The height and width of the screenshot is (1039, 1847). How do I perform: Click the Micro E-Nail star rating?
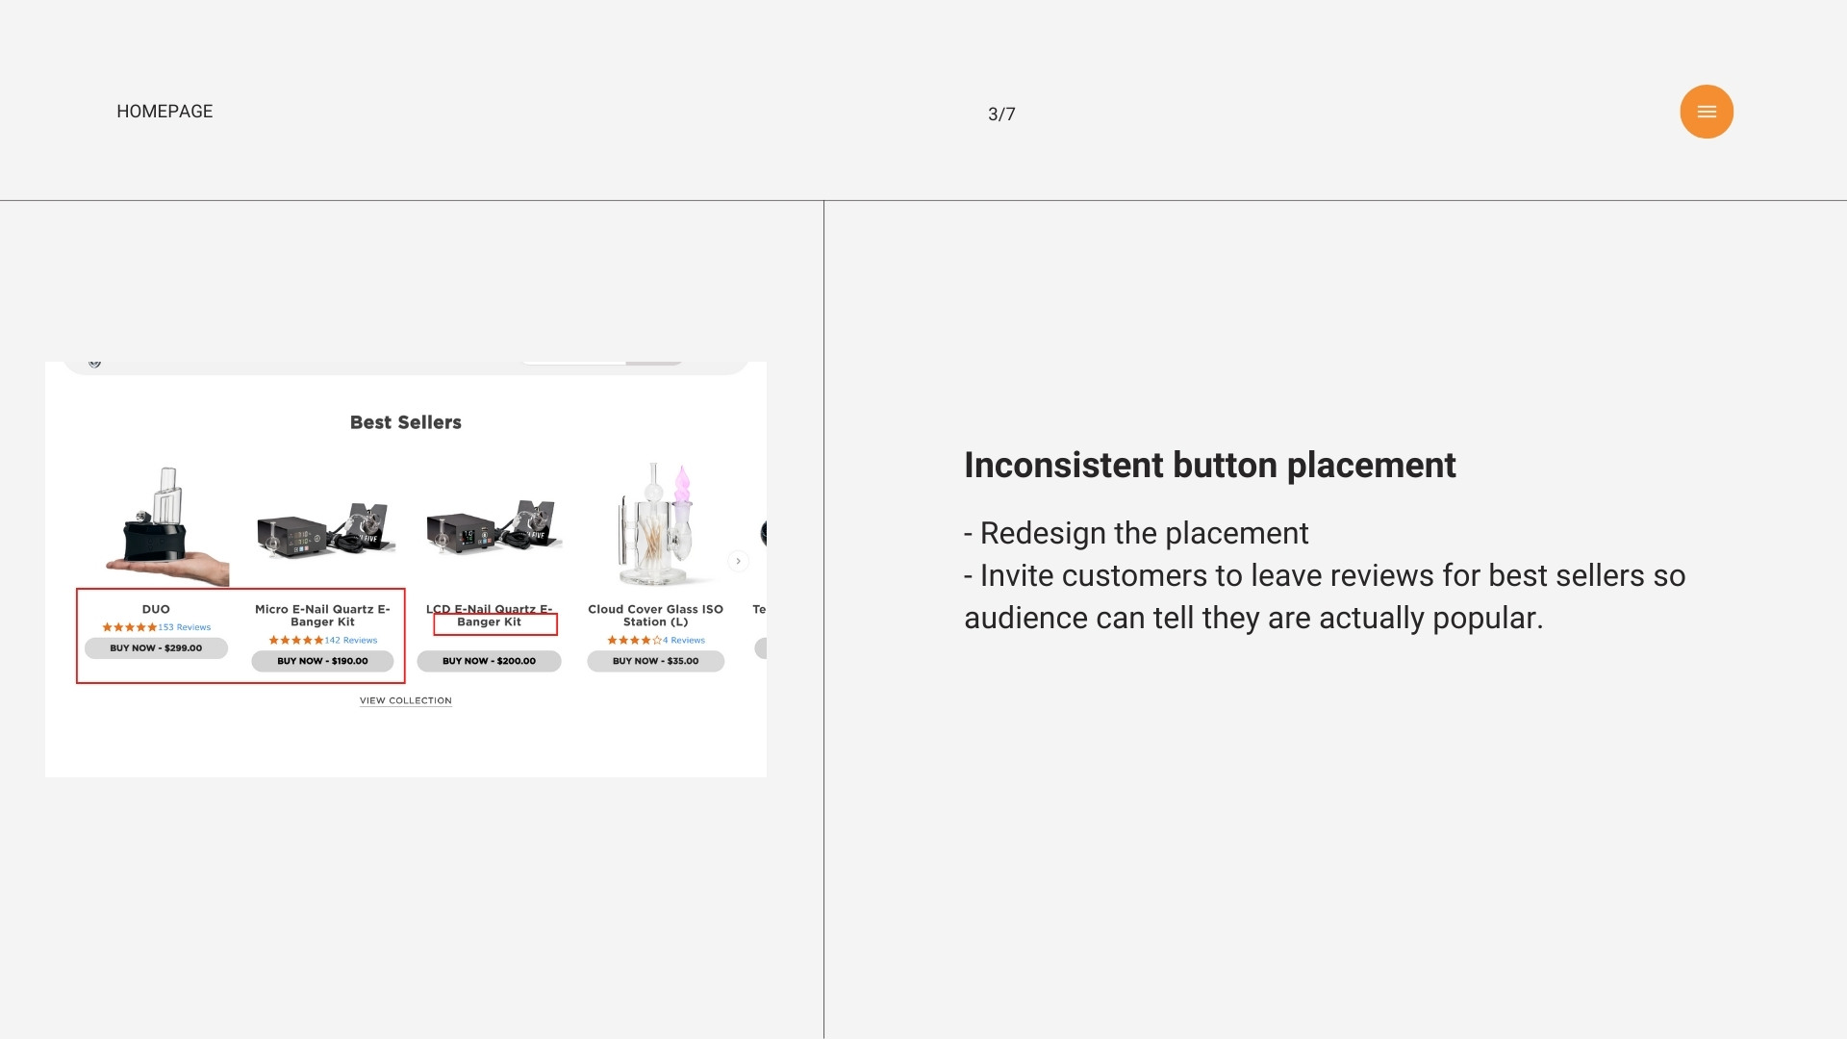click(295, 641)
